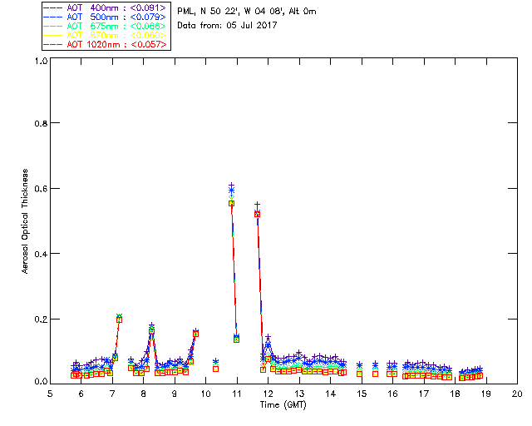Click the green dashed line sample in legend
Image resolution: width=532 pixels, height=426 pixels.
point(53,26)
